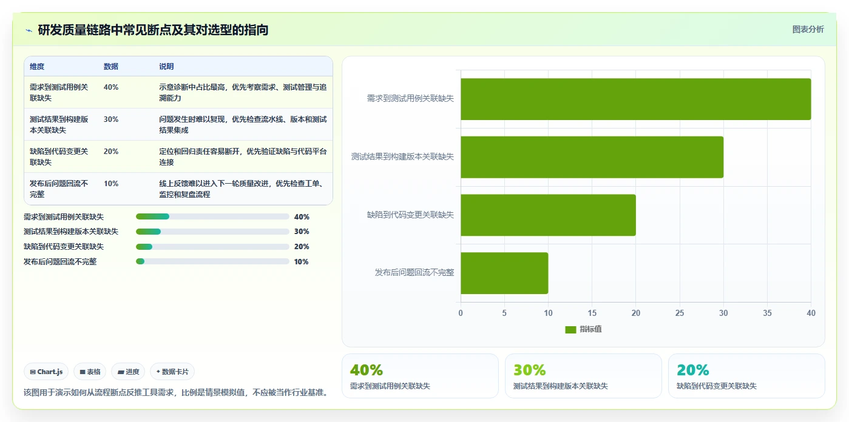Click the footnote starting 该图用于演示
Screen dimensions: 849x422
pyautogui.click(x=176, y=392)
